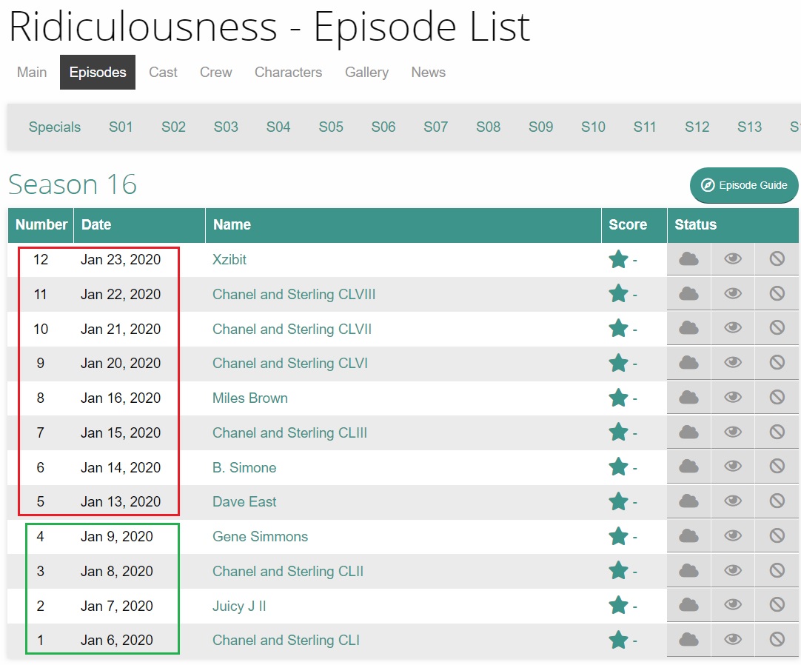Click date text 'Jan 23, 2020'
The image size is (801, 665).
121,259
